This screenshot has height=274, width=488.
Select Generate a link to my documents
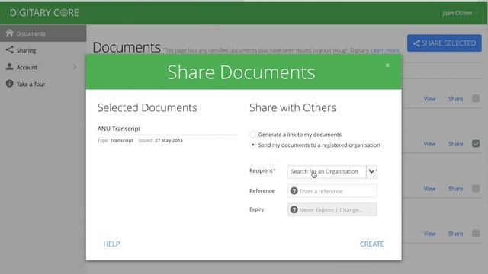(252, 135)
